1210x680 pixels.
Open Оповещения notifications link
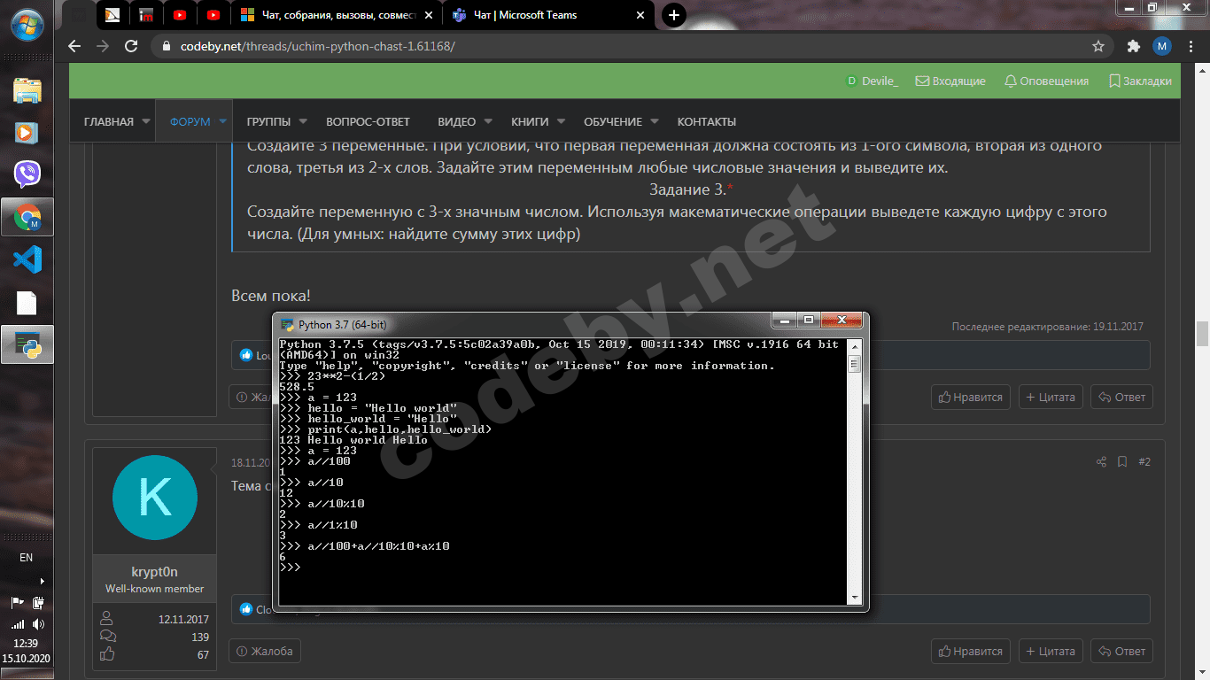1046,81
